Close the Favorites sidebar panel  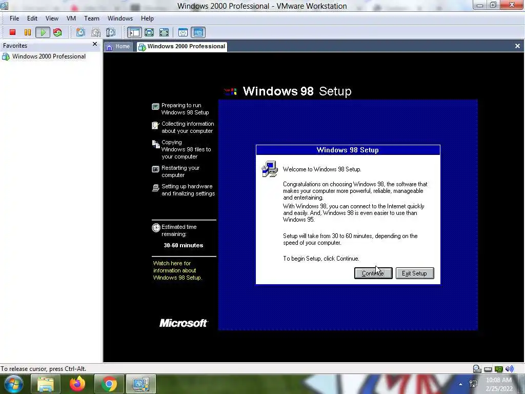coord(95,44)
